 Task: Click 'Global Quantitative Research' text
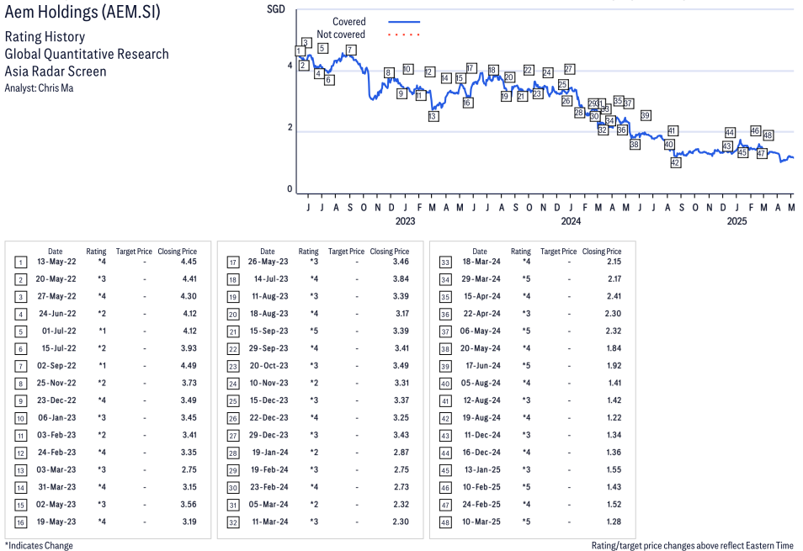tap(87, 54)
